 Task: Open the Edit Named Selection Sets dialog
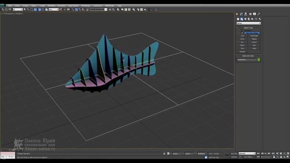[87, 10]
